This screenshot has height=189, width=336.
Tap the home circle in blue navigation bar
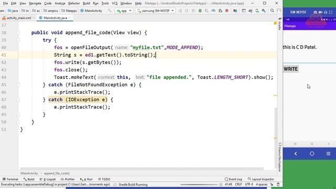click(x=312, y=154)
